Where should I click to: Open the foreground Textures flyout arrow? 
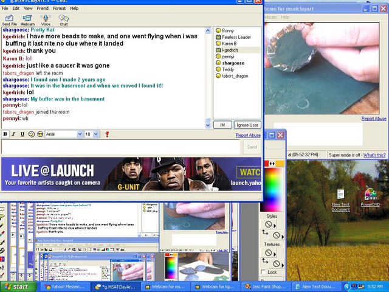tap(275, 254)
